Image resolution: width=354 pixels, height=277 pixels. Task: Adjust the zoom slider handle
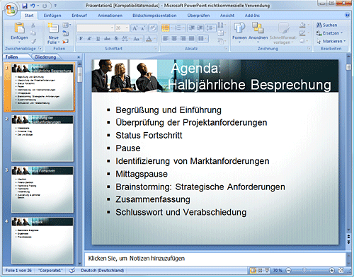click(x=304, y=271)
